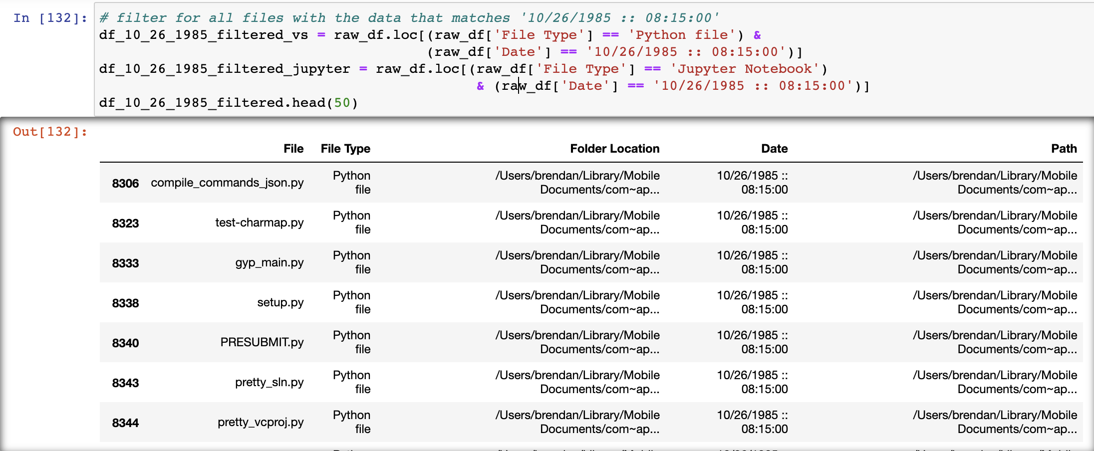The image size is (1094, 451).
Task: Click the setup.py file cell
Action: coord(280,302)
